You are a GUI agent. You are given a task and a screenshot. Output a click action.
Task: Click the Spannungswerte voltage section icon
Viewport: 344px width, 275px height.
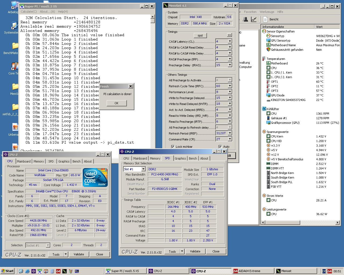pos(264,132)
